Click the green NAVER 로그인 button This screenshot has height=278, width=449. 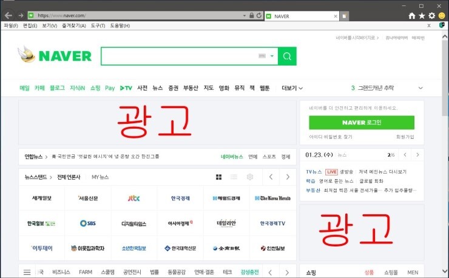(x=362, y=123)
